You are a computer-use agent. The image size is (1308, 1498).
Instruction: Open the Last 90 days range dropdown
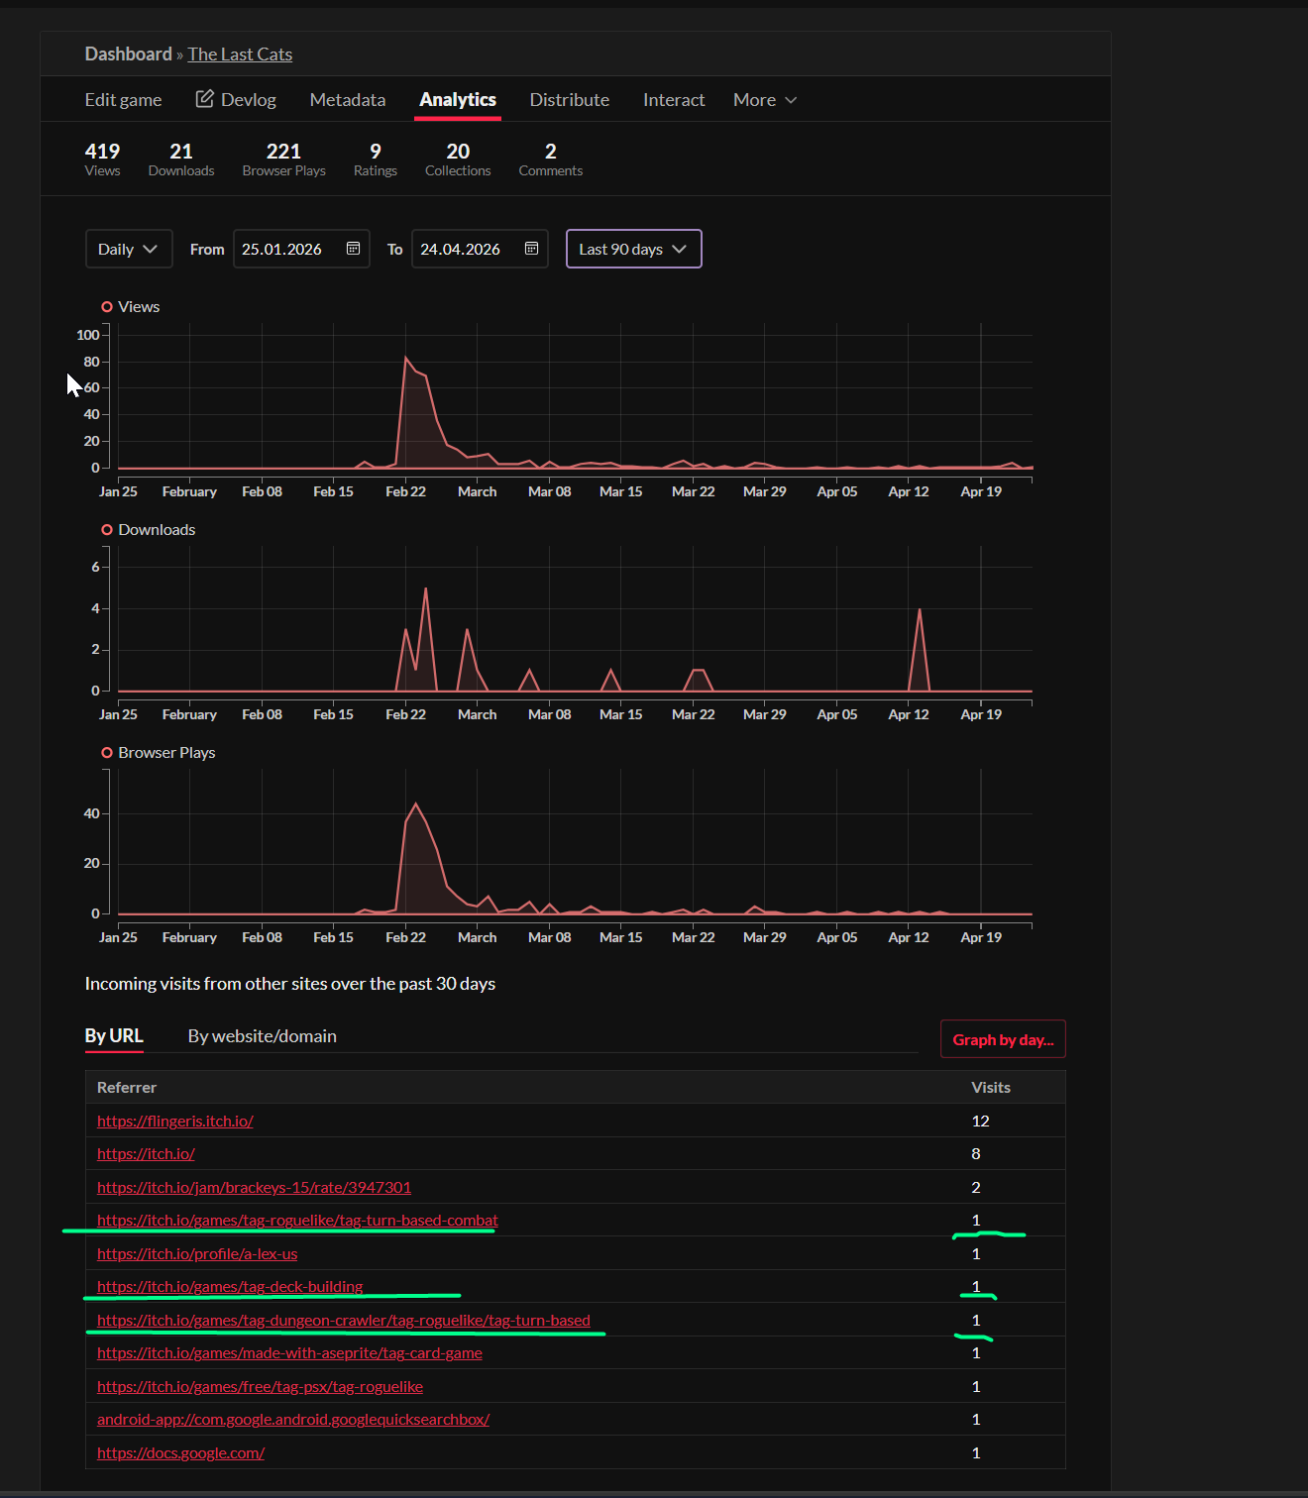tap(633, 249)
